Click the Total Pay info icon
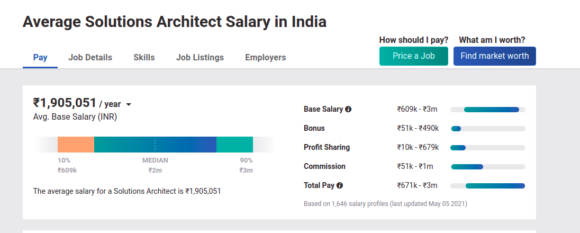Image resolution: width=580 pixels, height=233 pixels. pos(340,186)
